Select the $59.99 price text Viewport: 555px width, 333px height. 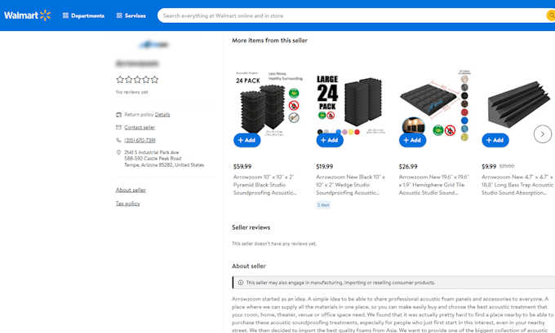point(242,166)
